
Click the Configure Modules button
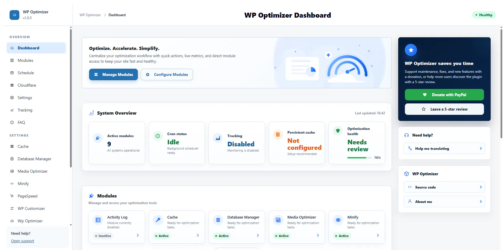[167, 74]
